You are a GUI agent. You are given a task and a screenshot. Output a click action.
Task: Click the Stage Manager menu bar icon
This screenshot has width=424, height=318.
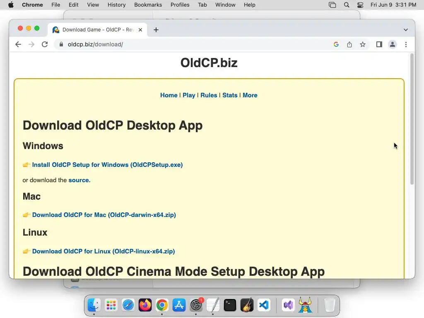pos(332,5)
